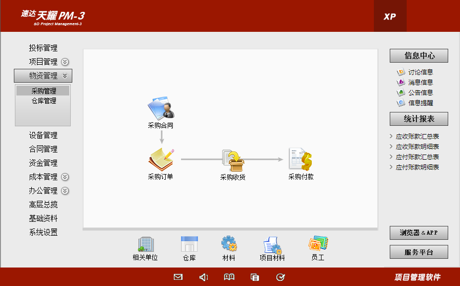This screenshot has width=460, height=286.
Task: Expand the 办公管理 menu chevron
Action: 65,191
